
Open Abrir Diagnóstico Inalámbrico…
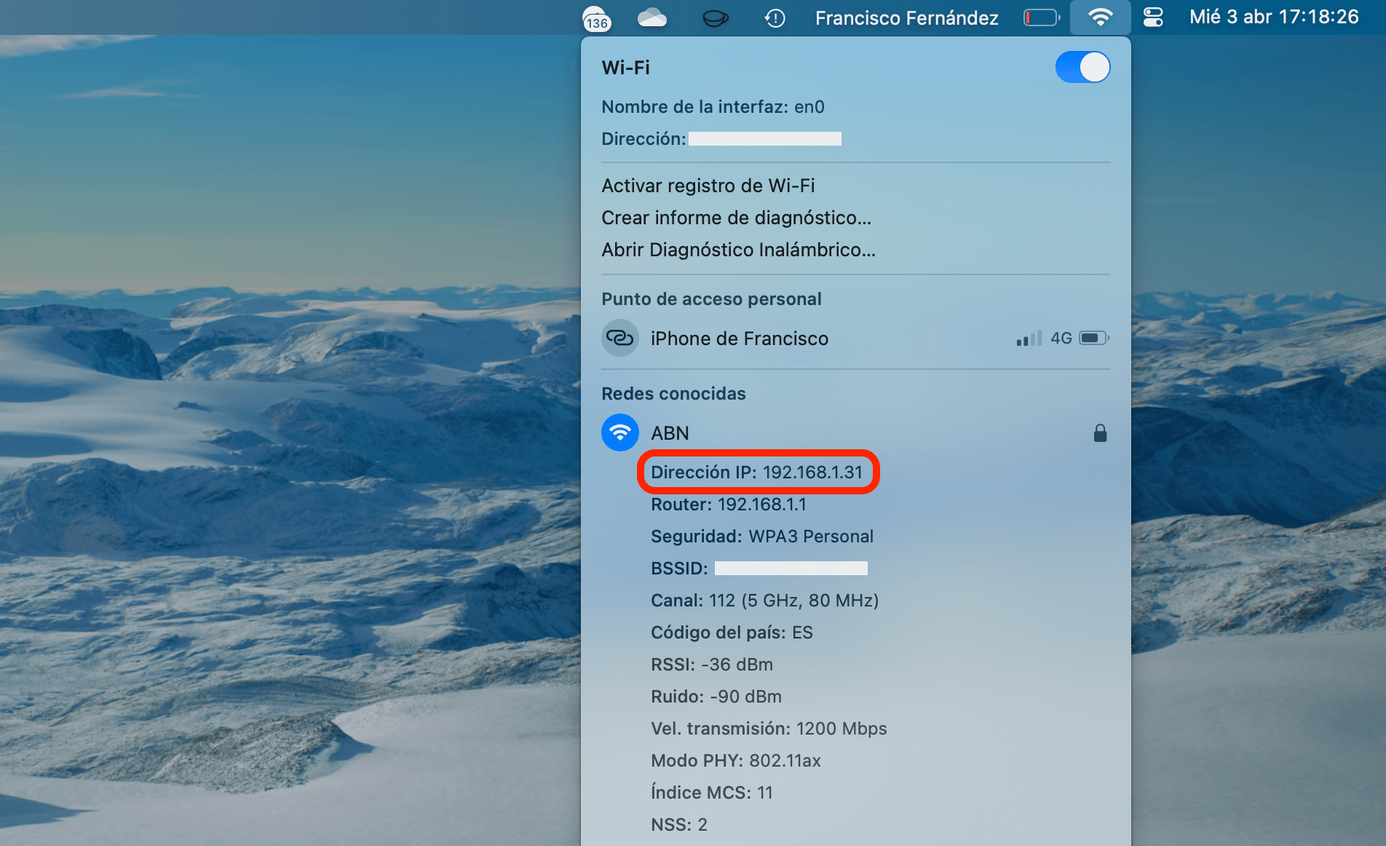739,250
